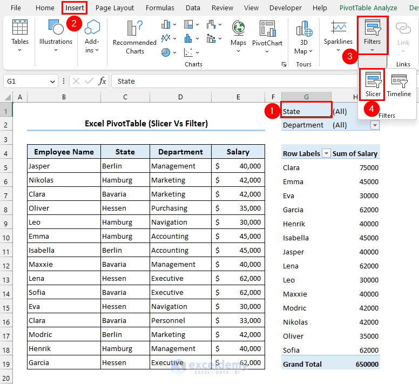The width and height of the screenshot is (419, 384).
Task: Insert a hierarchy treemap chart
Action: tap(188, 25)
